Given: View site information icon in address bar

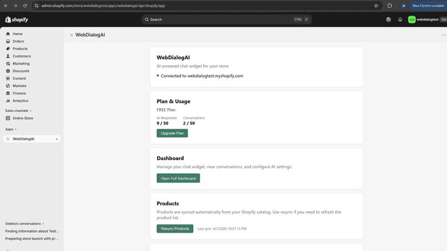Looking at the screenshot, I should [x=36, y=6].
